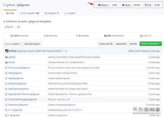Click the file icon beside AppceleratorTitanium.gitignore

click(x=6, y=94)
